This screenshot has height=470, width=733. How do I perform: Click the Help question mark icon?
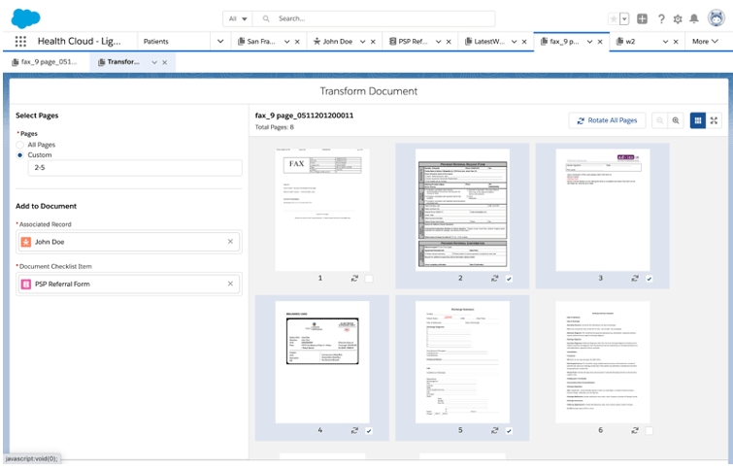click(x=661, y=18)
